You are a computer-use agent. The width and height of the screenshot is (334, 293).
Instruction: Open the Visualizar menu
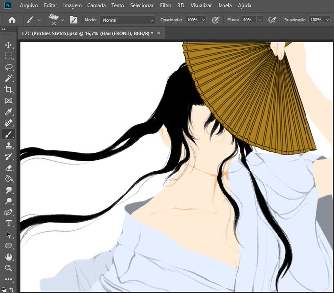201,5
